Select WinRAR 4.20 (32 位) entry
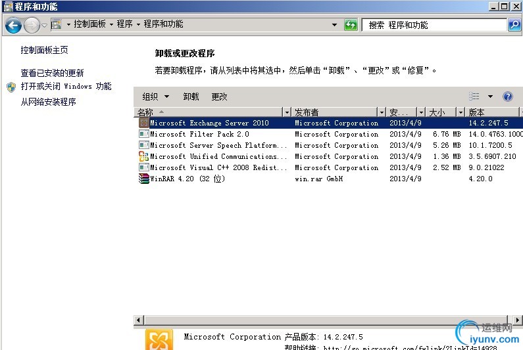Image resolution: width=523 pixels, height=350 pixels. 187,179
